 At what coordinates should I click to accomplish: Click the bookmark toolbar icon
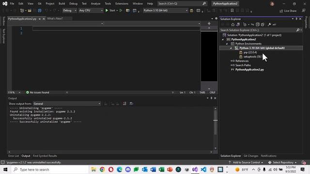[232, 11]
